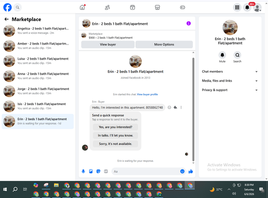Open the weather widget showing 37°C
The image size is (268, 198).
tap(216, 189)
